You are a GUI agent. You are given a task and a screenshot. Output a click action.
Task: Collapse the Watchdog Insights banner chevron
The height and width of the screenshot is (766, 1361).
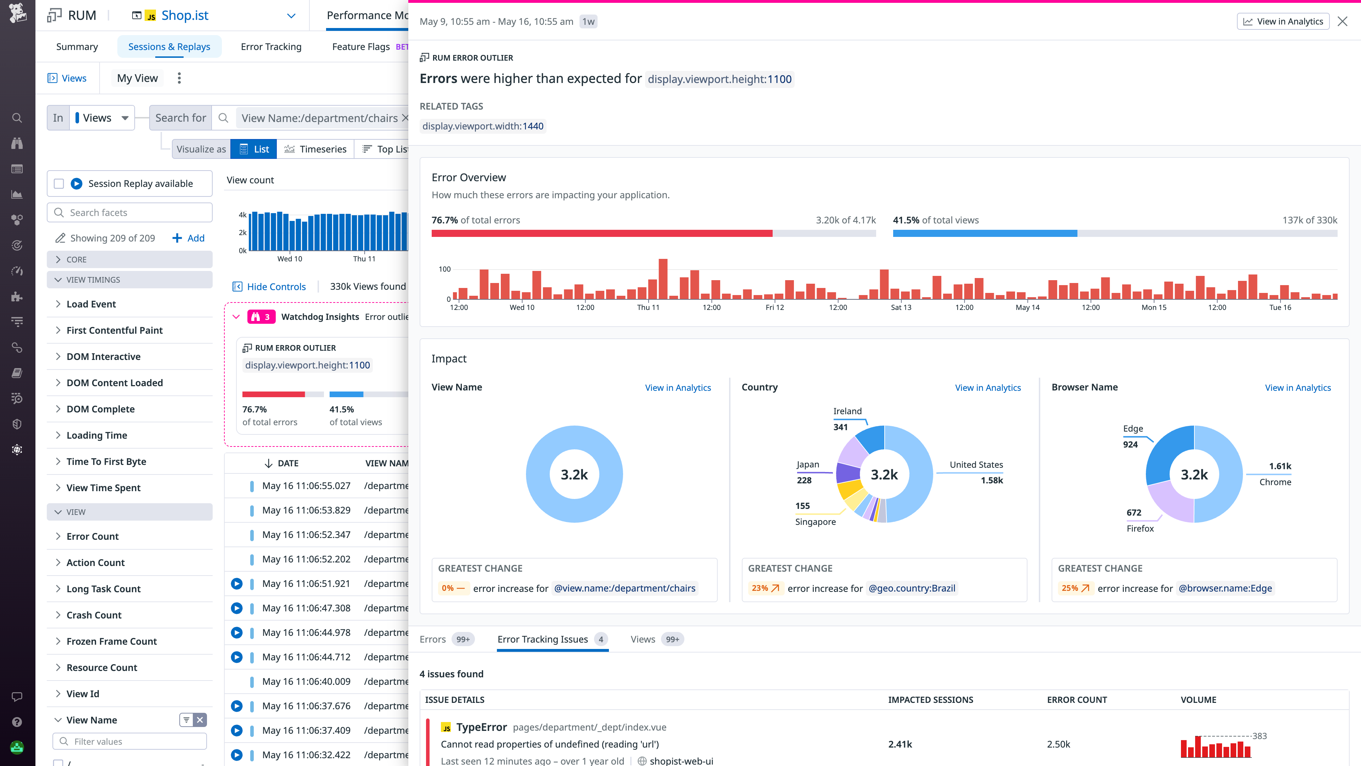tap(237, 317)
